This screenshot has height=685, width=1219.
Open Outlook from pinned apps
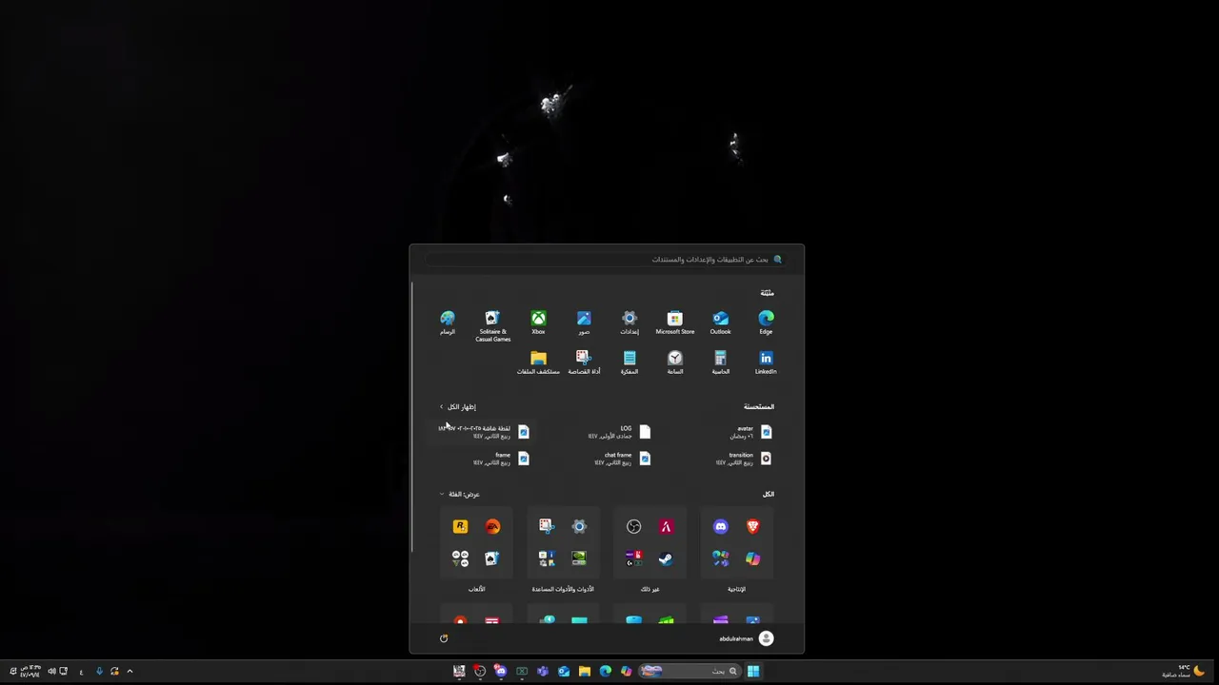[720, 323]
